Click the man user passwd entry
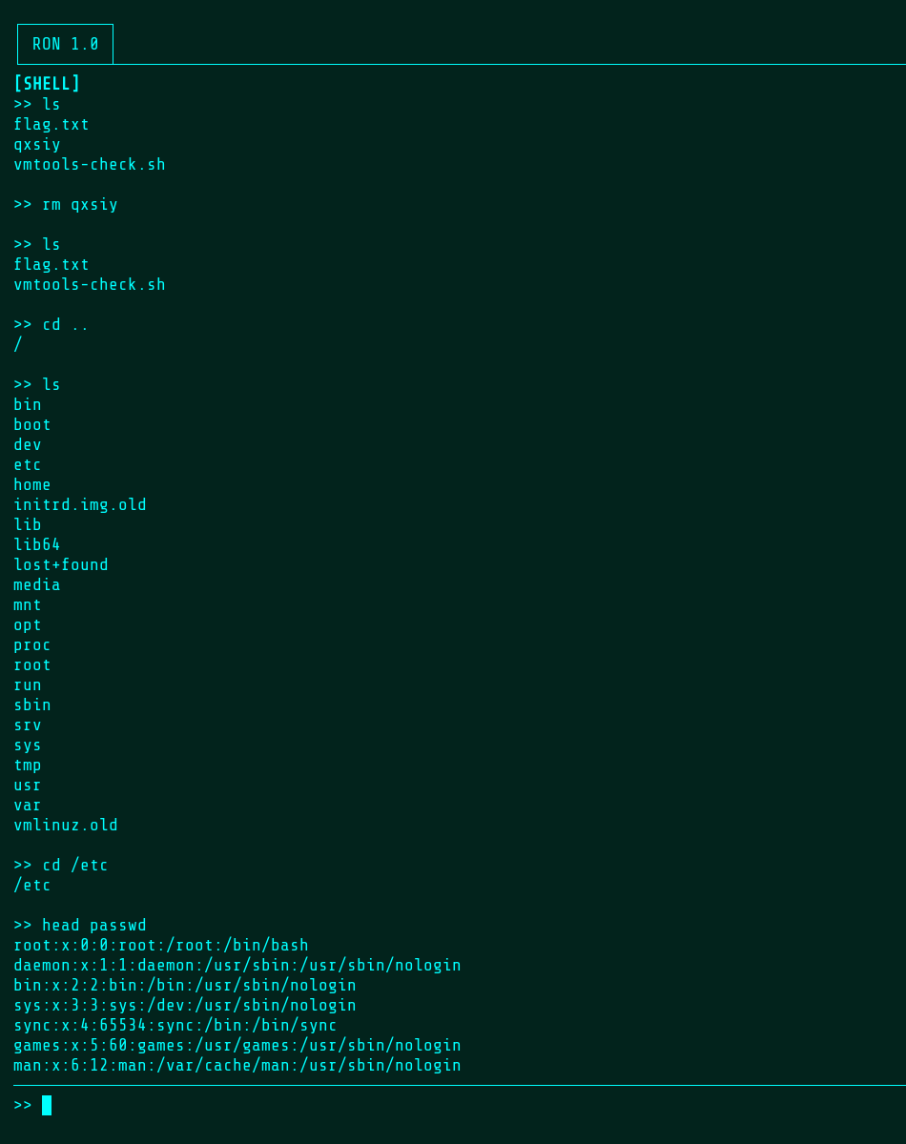Screen dimensions: 906x1144 pyautogui.click(x=237, y=1066)
